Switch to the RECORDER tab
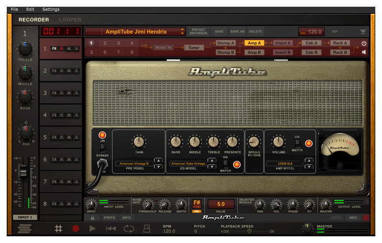 point(34,20)
